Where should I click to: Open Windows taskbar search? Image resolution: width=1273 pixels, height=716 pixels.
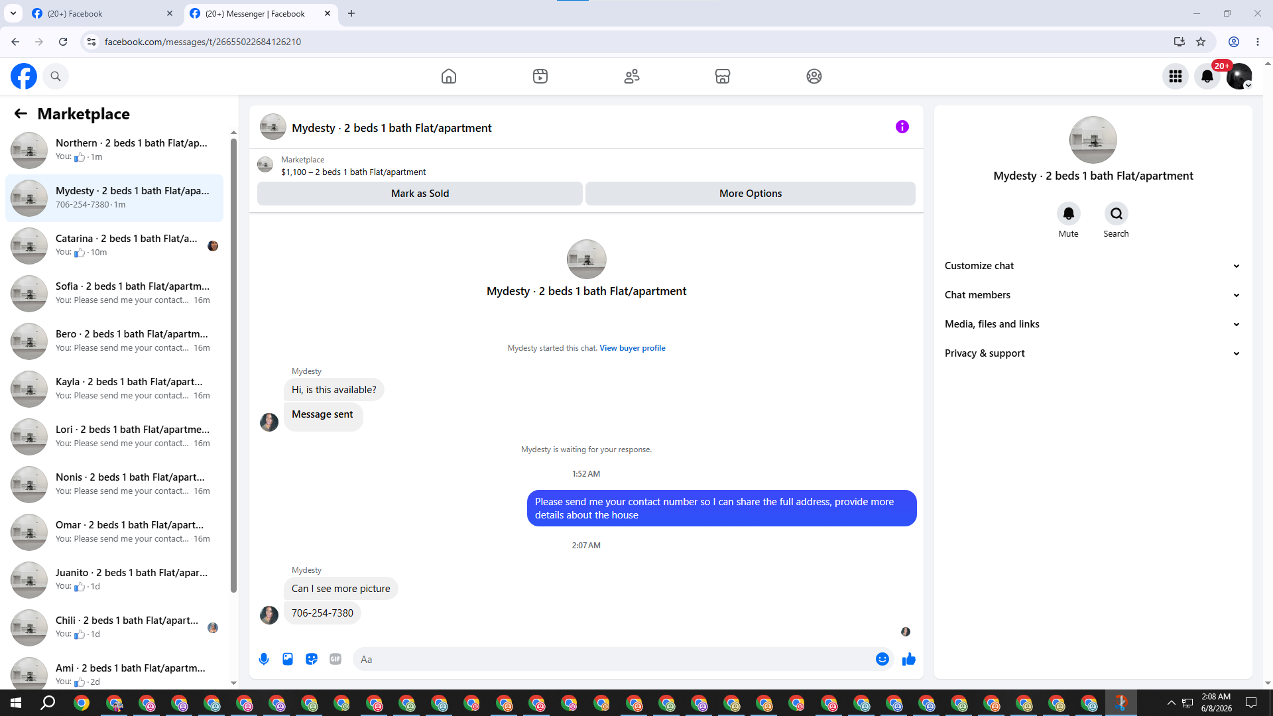(x=48, y=703)
